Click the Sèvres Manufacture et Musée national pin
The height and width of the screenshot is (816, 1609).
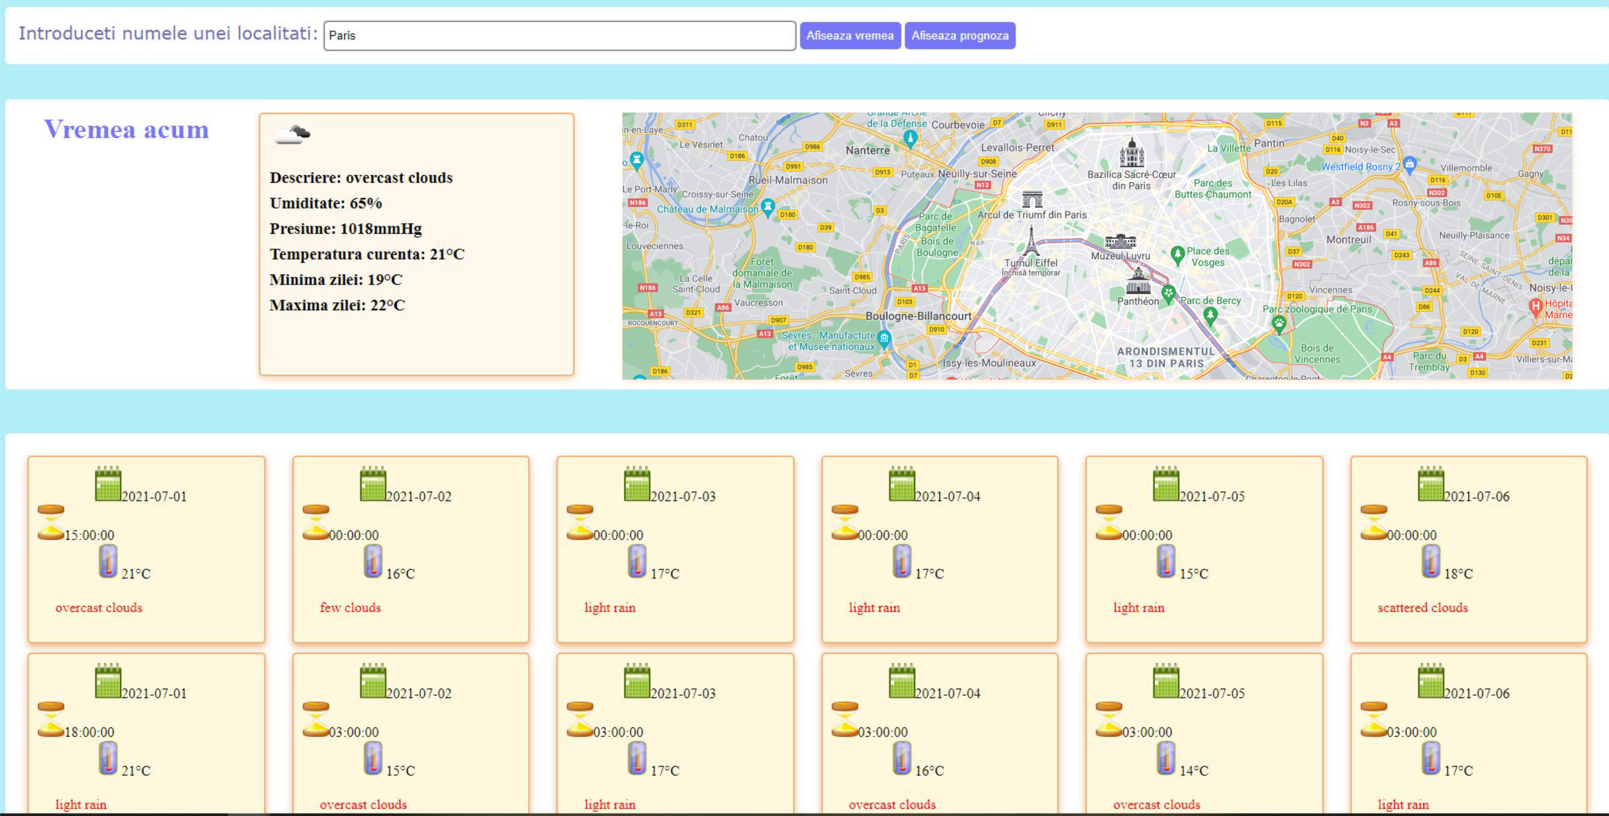tap(884, 339)
